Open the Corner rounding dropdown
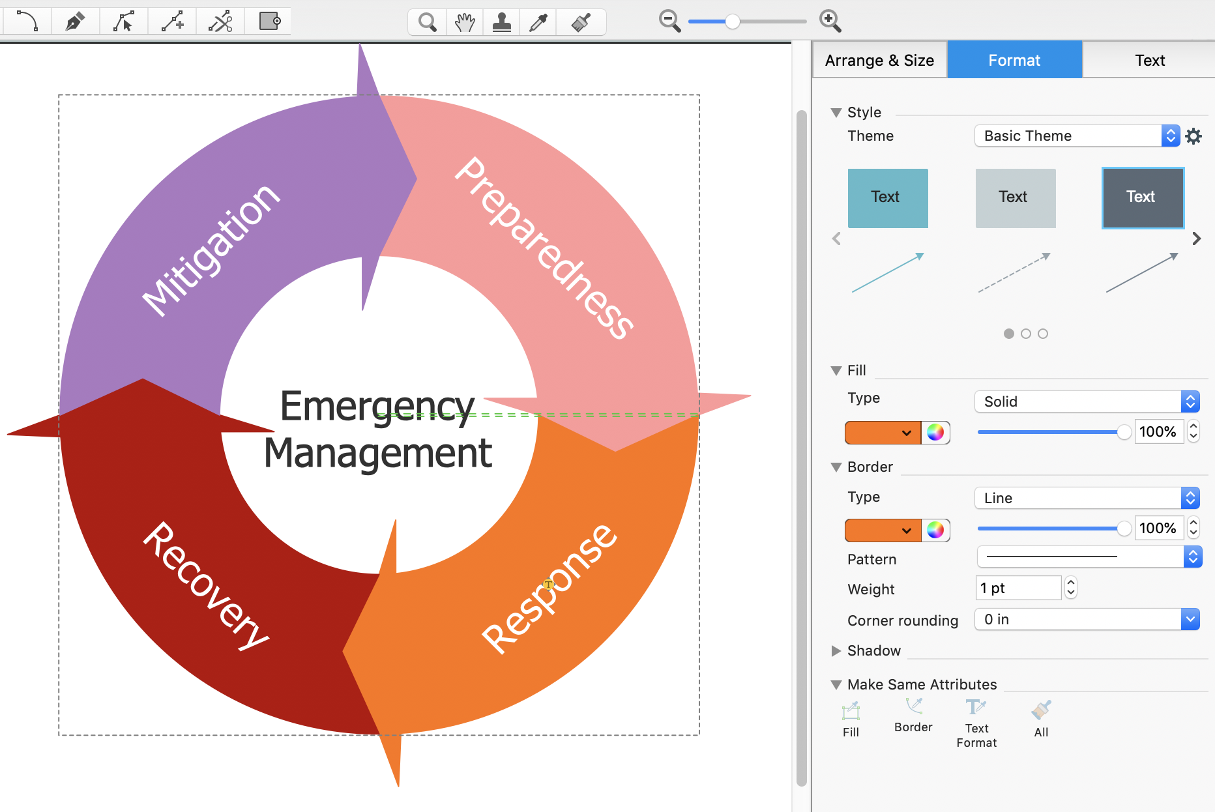 pos(1087,619)
